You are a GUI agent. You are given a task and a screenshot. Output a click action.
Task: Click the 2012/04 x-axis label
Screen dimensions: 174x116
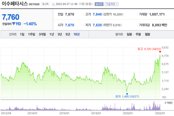(6, 113)
